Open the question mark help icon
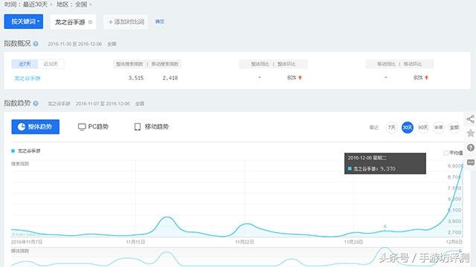 (470, 148)
